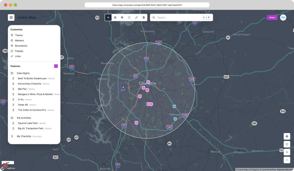Click the browser URL address bar
This screenshot has height=171, width=294.
tap(147, 5)
